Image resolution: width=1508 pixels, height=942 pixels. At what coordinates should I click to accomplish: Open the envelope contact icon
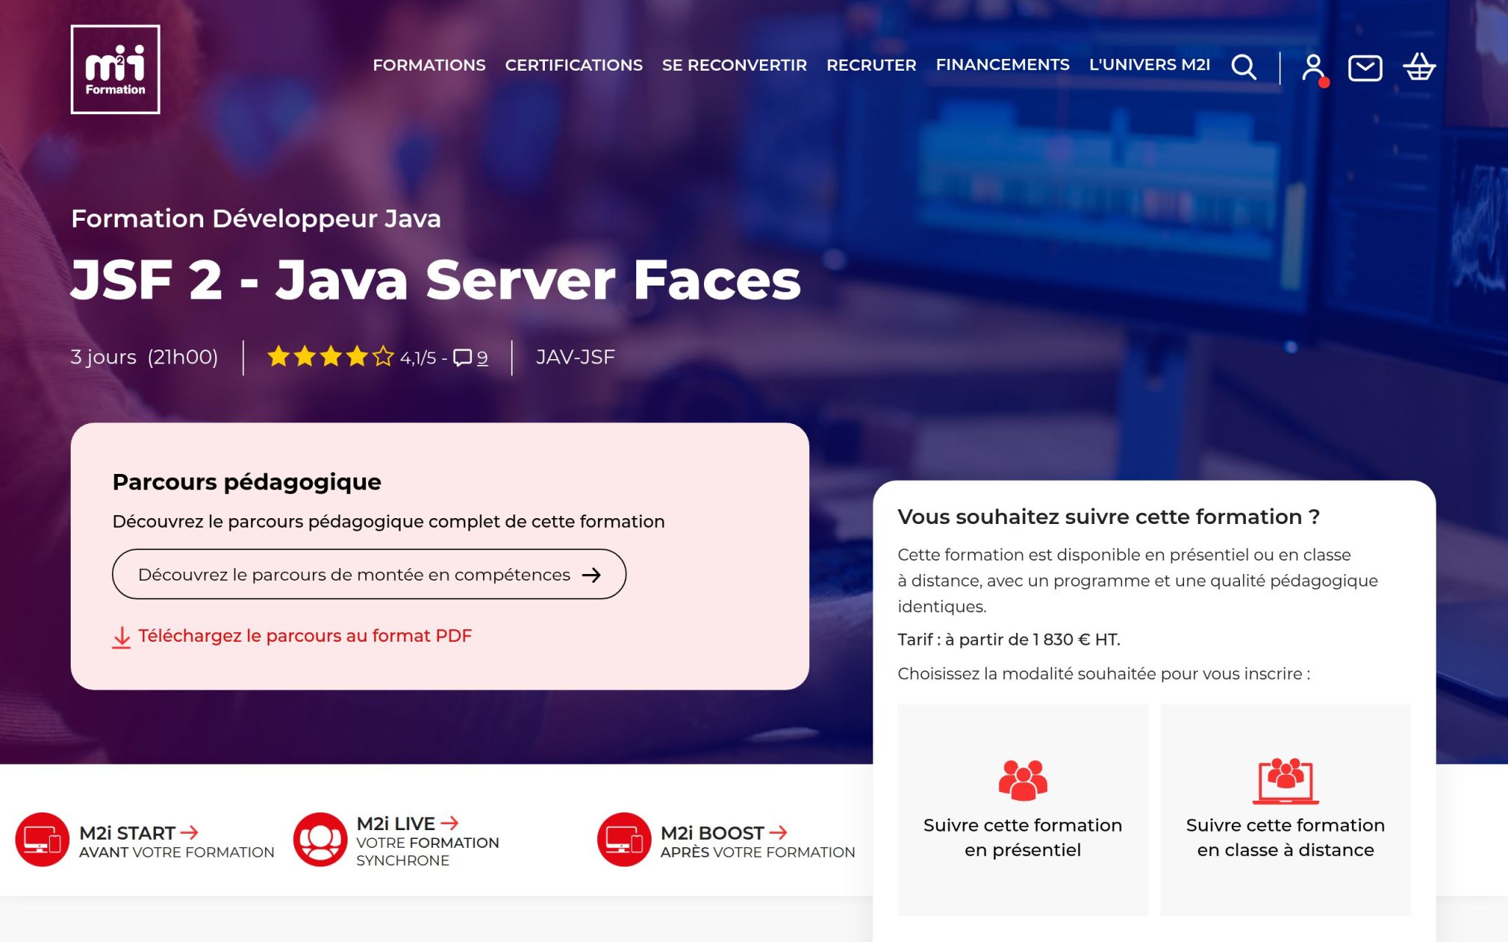[1365, 68]
